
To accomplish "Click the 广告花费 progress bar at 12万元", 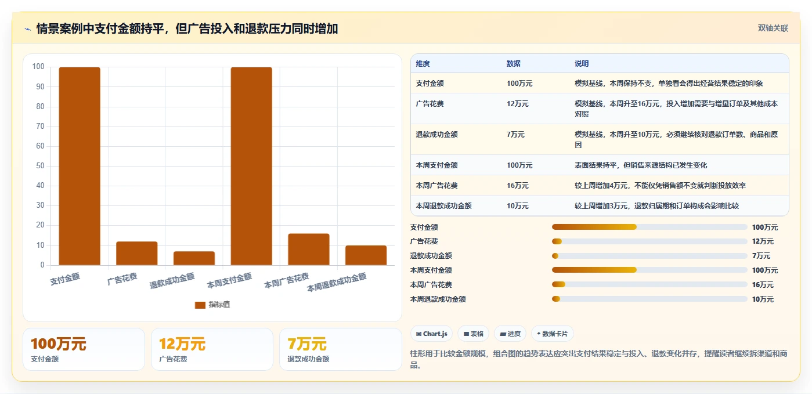I will (649, 241).
